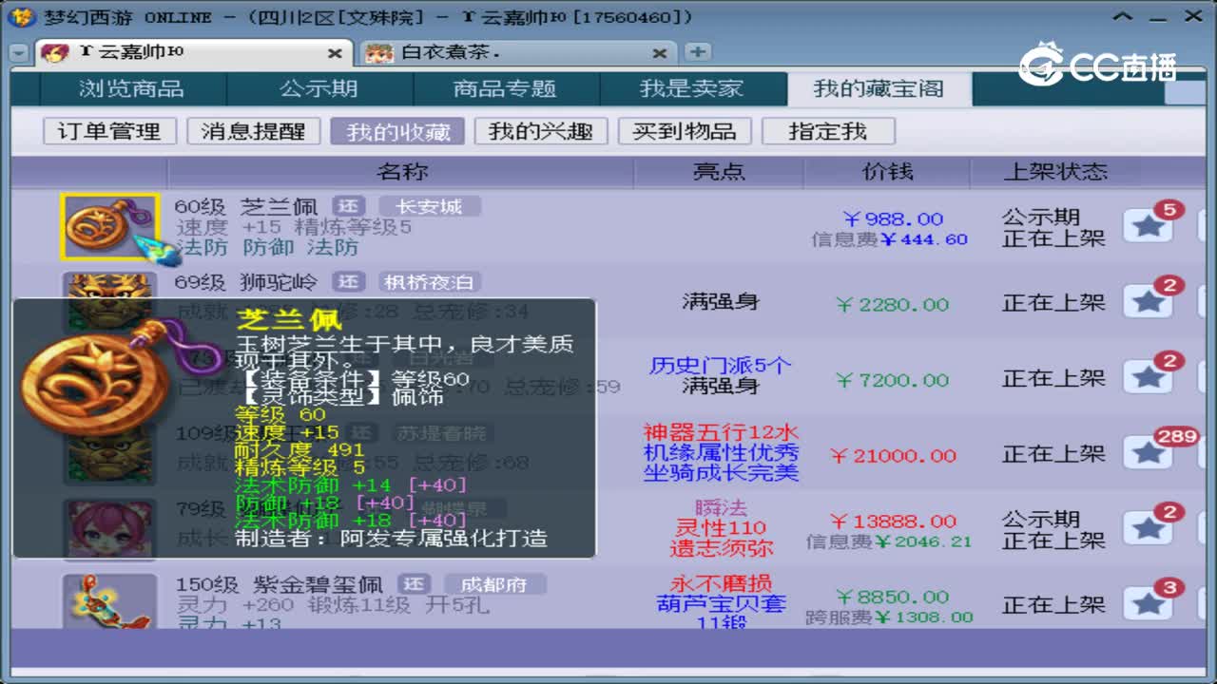
Task: View 买到物品 purchases
Action: [x=685, y=131]
